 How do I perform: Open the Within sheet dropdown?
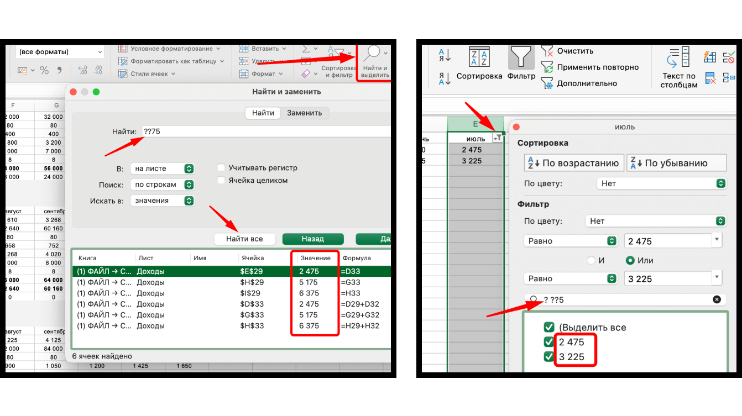pyautogui.click(x=163, y=168)
